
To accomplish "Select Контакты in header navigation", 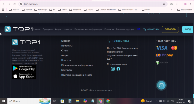I will pos(109,29).
